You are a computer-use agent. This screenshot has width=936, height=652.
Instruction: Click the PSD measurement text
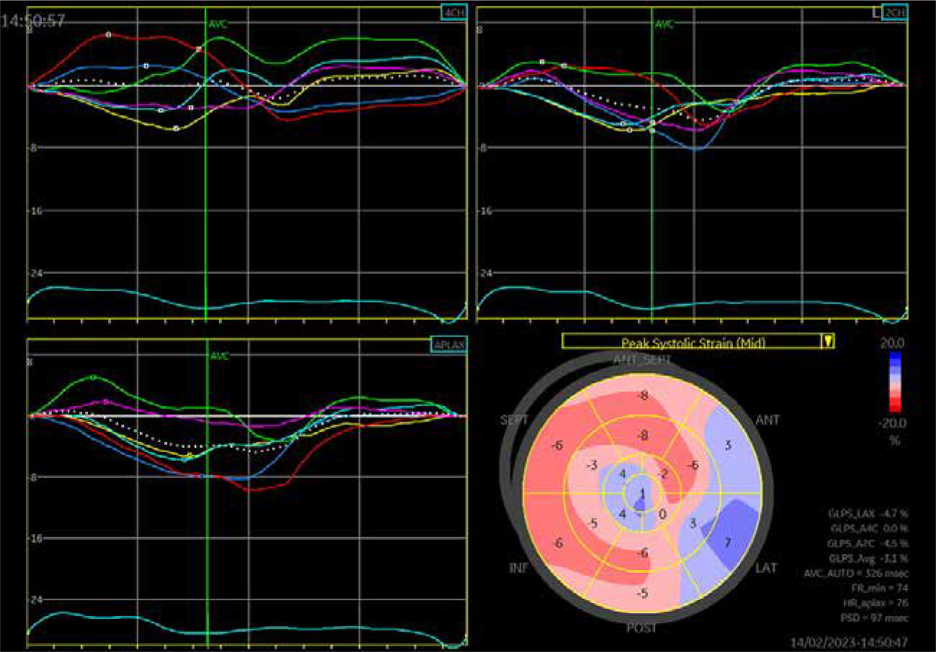pyautogui.click(x=874, y=617)
